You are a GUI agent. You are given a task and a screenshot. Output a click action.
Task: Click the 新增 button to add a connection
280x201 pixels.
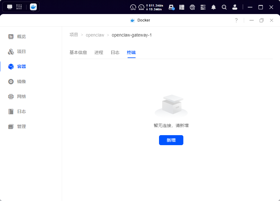[171, 140]
